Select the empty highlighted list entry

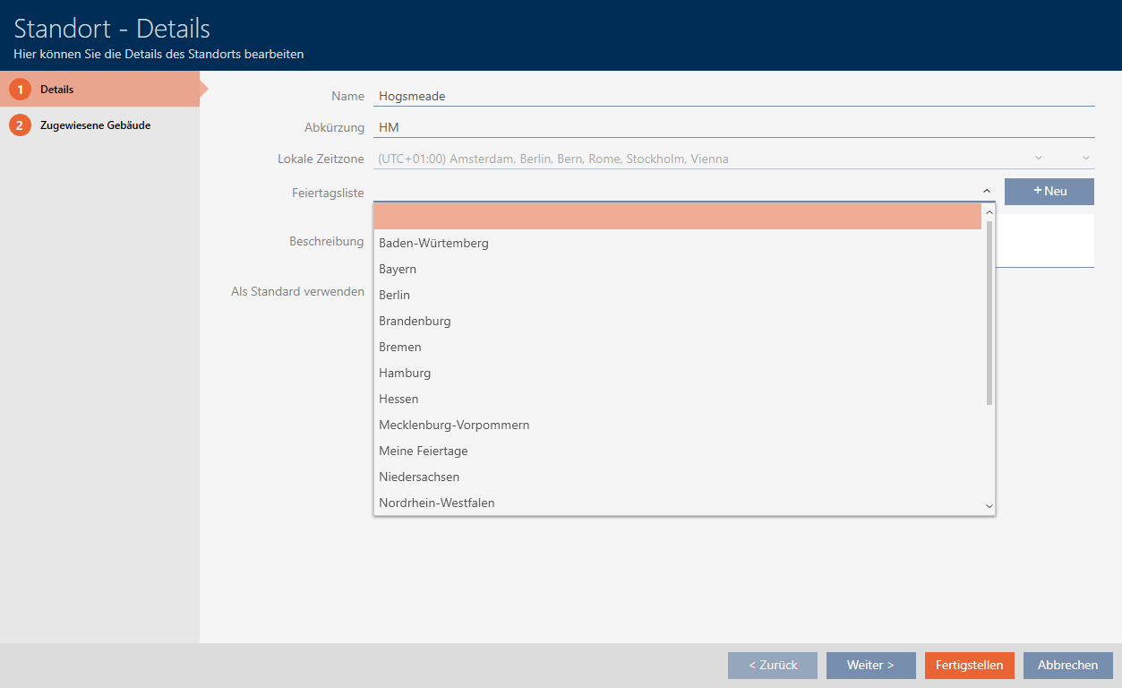click(x=677, y=217)
